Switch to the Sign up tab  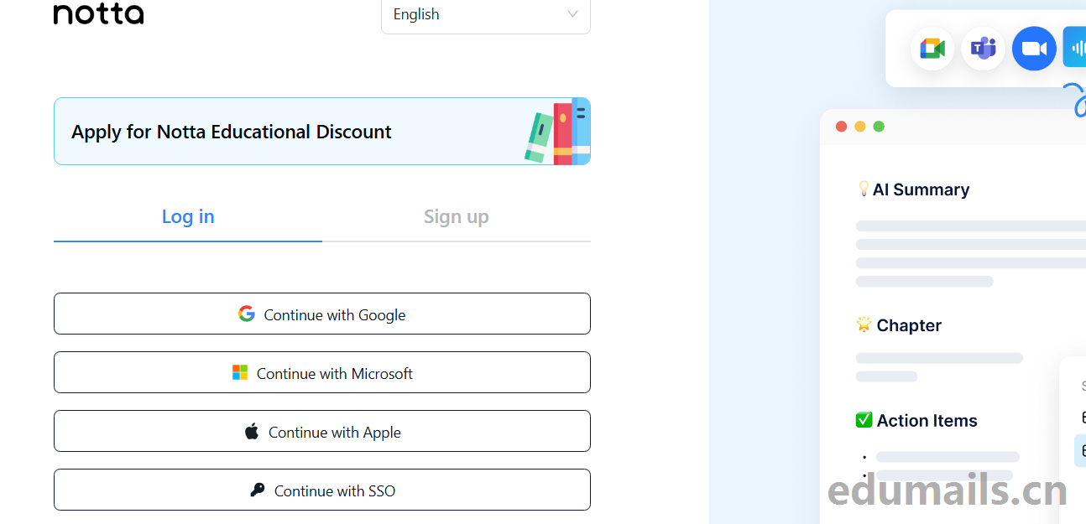coord(456,216)
